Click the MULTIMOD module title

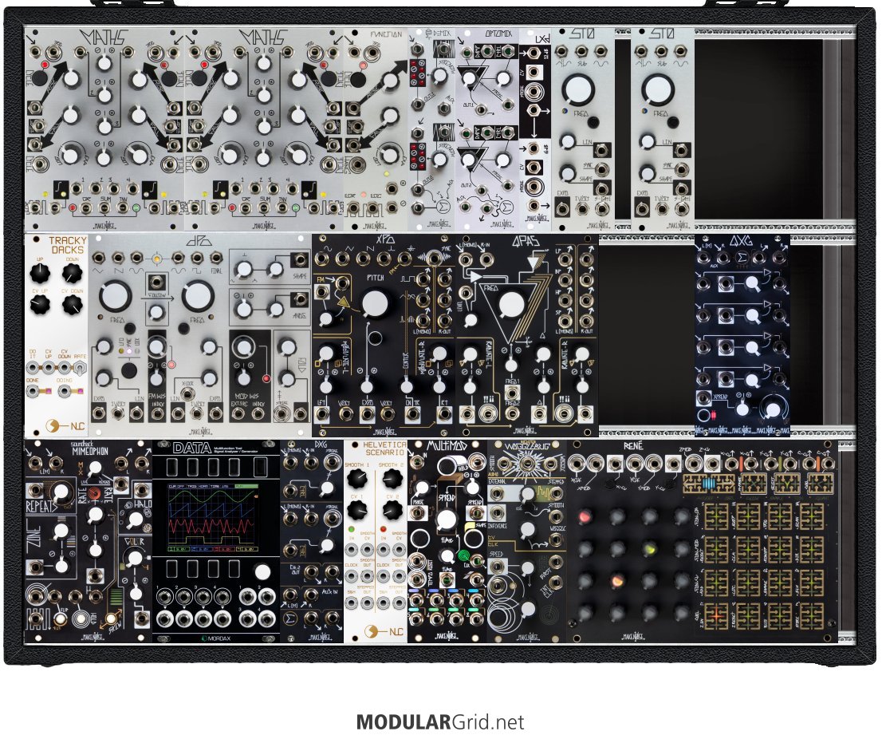(447, 446)
